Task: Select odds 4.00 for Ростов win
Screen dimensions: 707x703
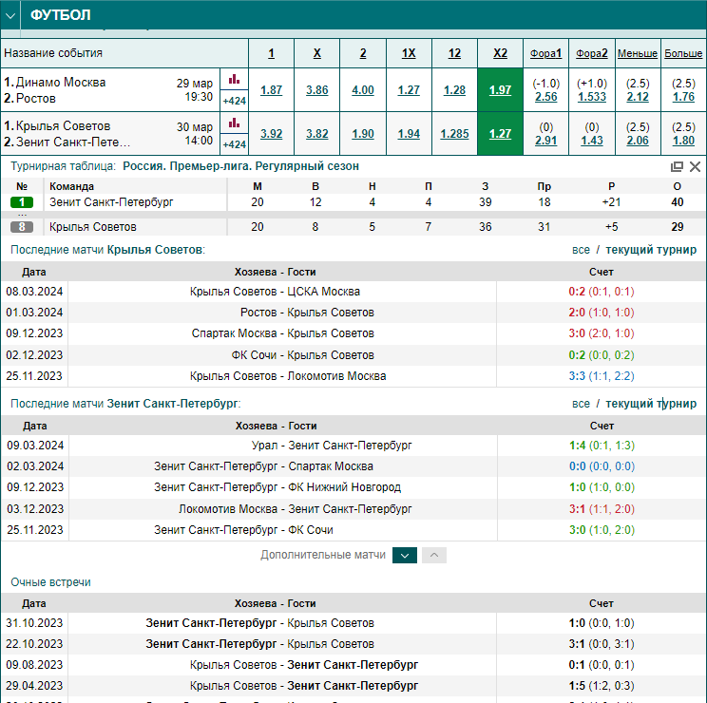Action: click(x=363, y=90)
